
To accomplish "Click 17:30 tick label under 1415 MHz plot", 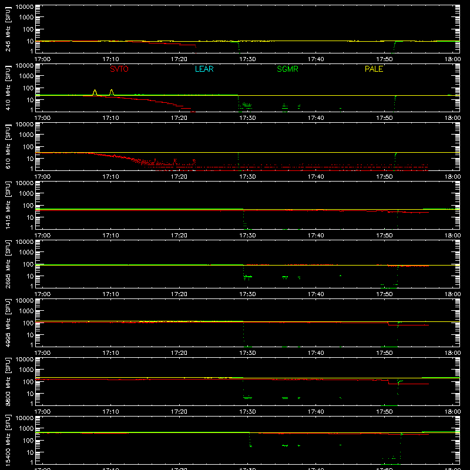I will (x=247, y=236).
